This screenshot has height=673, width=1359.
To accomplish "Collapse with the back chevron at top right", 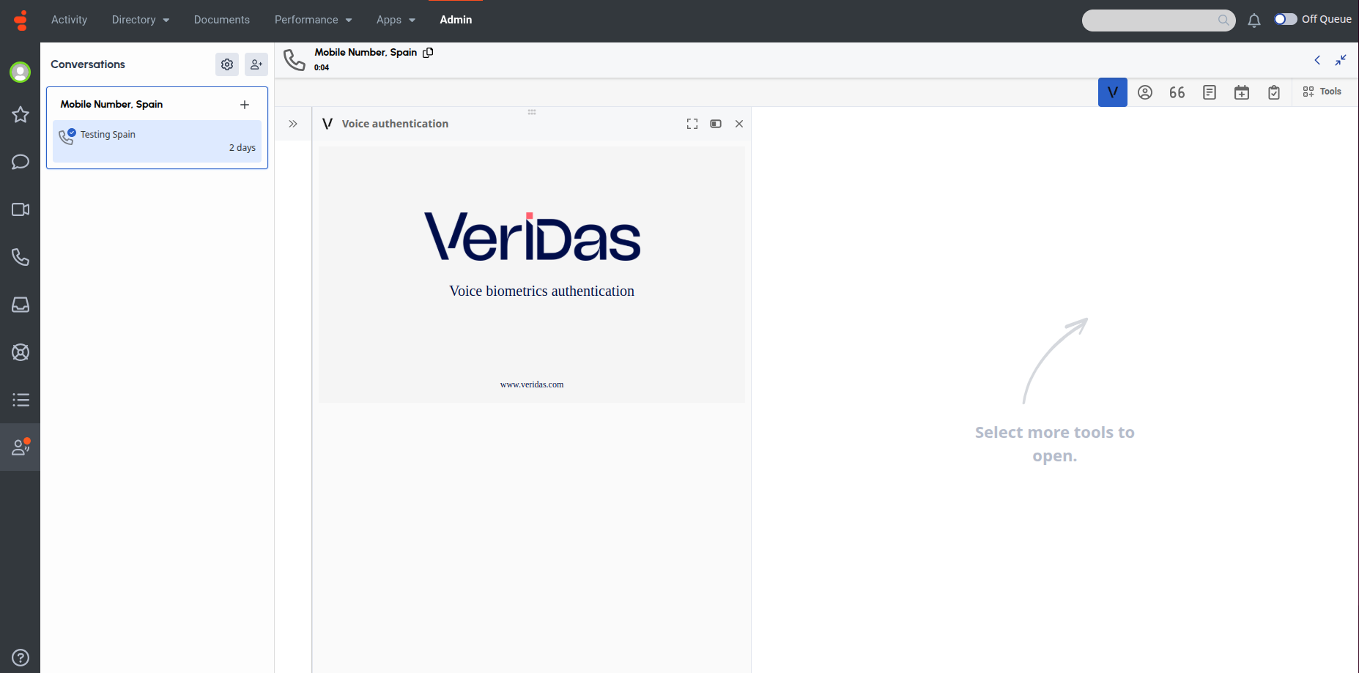I will click(x=1317, y=60).
